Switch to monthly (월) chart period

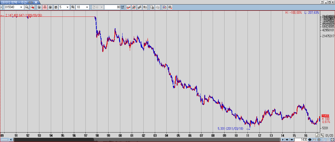50,7
